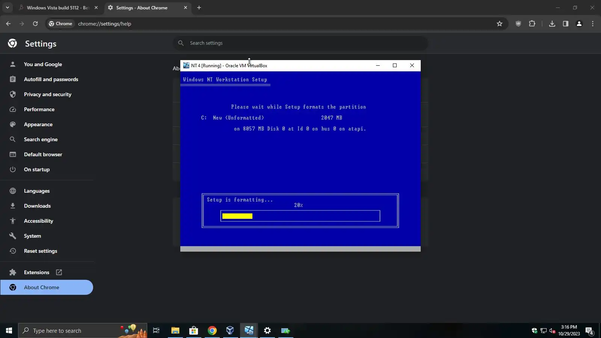Viewport: 601px width, 338px height.
Task: Restore down the Chrome browser window
Action: click(x=575, y=8)
